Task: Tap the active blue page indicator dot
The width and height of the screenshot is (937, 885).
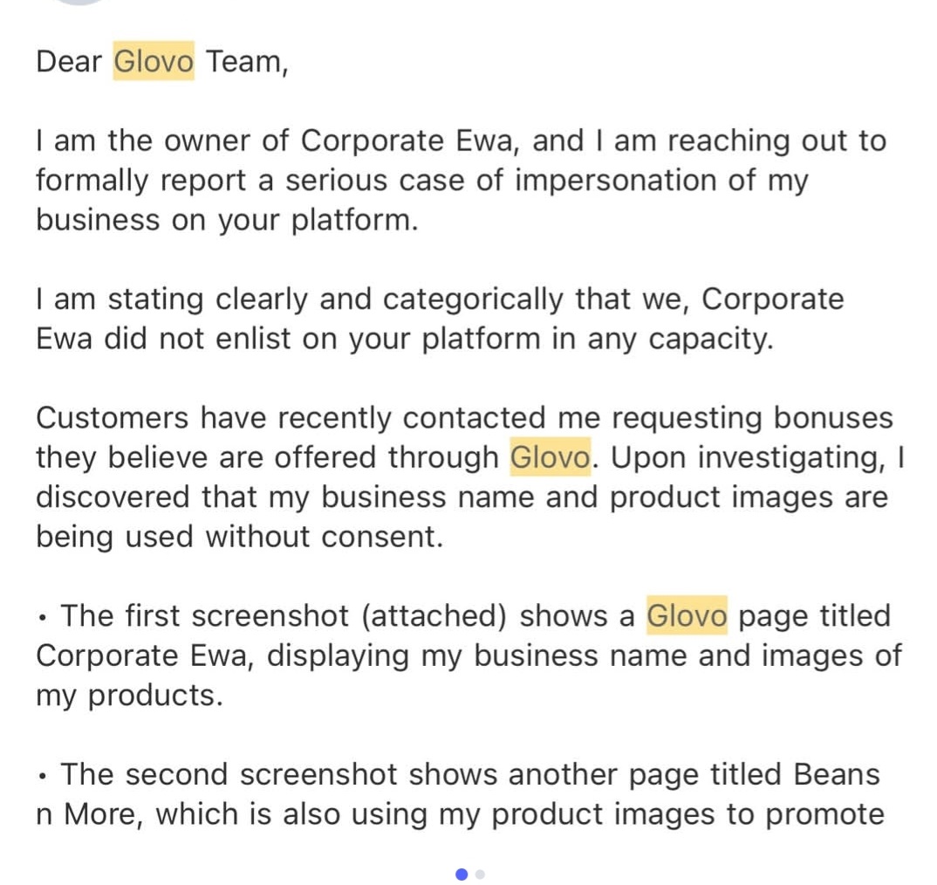Action: point(462,874)
